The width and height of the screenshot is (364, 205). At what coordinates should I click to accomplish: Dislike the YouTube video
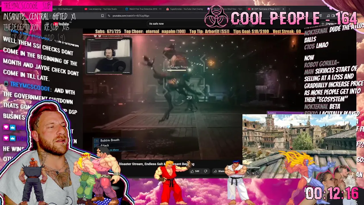coord(205,171)
